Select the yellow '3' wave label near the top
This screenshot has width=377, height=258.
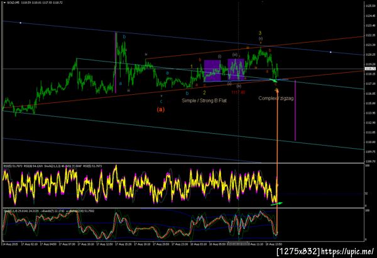coord(260,33)
